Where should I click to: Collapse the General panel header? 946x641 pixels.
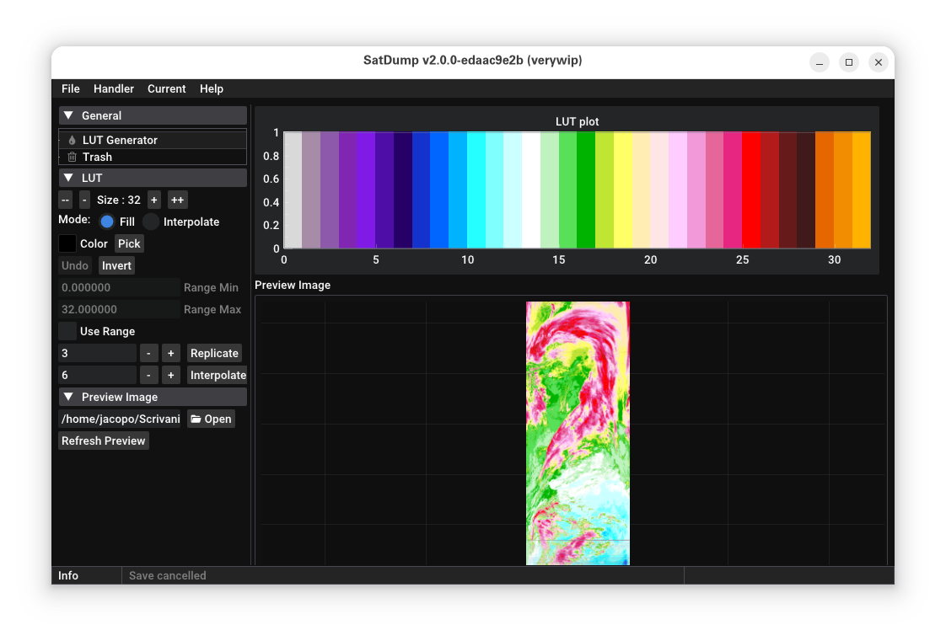69,115
